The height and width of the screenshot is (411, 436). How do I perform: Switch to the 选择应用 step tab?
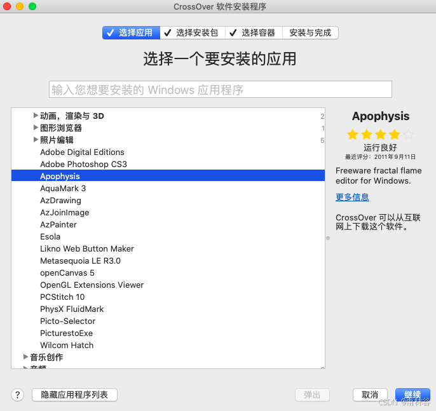pos(131,33)
